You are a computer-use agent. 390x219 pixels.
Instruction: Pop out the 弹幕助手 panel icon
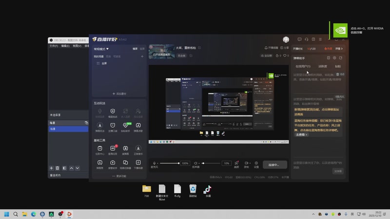coord(341,58)
